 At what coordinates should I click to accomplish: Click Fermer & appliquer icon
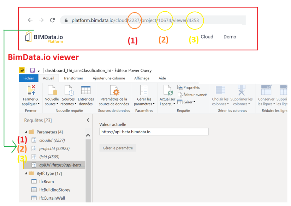(x=31, y=90)
